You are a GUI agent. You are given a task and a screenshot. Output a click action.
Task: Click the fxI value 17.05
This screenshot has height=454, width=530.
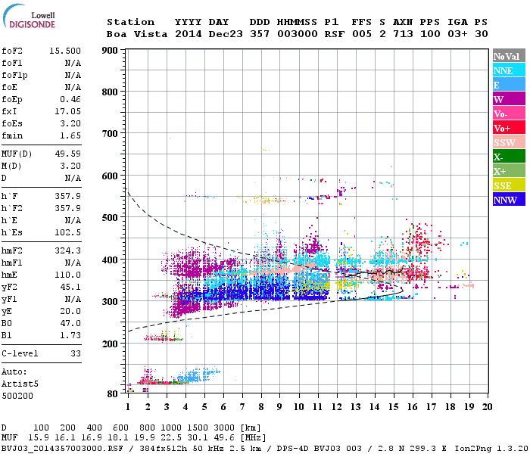[x=67, y=111]
